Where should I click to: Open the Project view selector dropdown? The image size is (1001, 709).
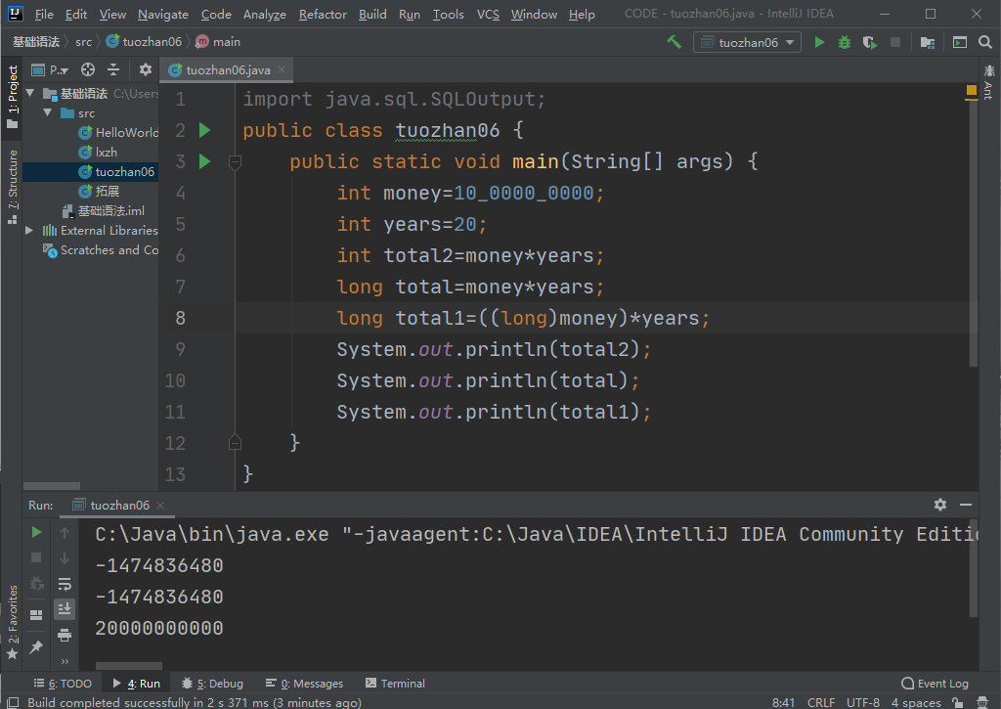point(50,69)
